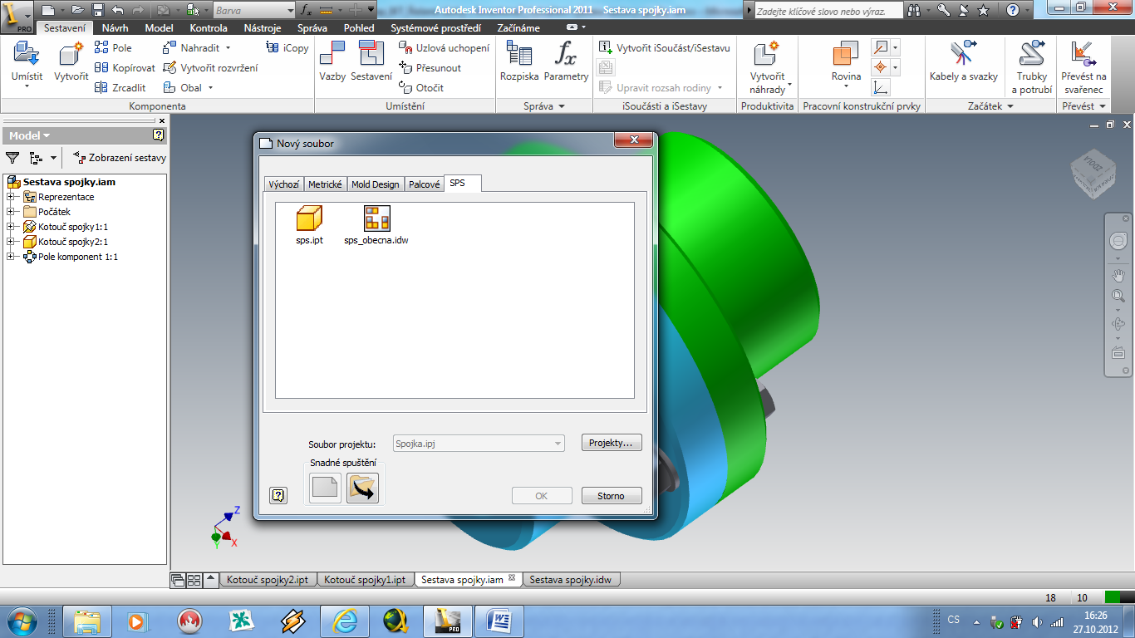Click the Vazby constraint tool
This screenshot has height=638, width=1135.
332,61
